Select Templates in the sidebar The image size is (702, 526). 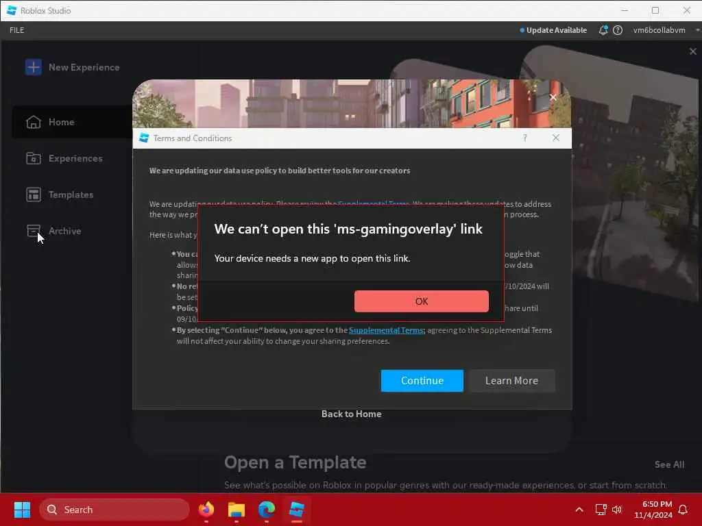pos(60,195)
